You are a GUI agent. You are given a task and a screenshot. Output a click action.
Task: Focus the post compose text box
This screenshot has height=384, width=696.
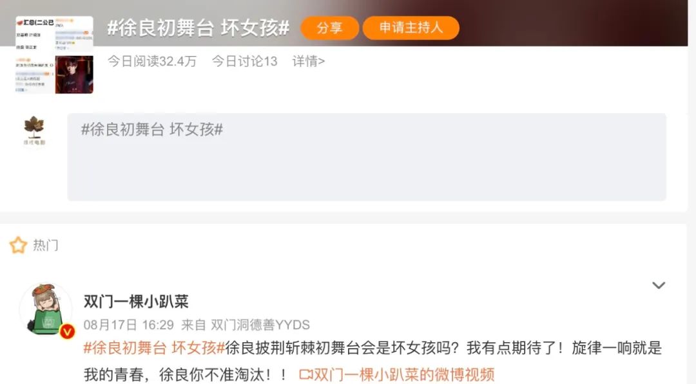point(366,157)
